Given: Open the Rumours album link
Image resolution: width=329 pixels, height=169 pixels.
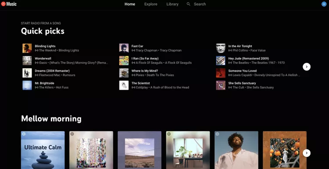Looking at the screenshot, I should pyautogui.click(x=69, y=75).
